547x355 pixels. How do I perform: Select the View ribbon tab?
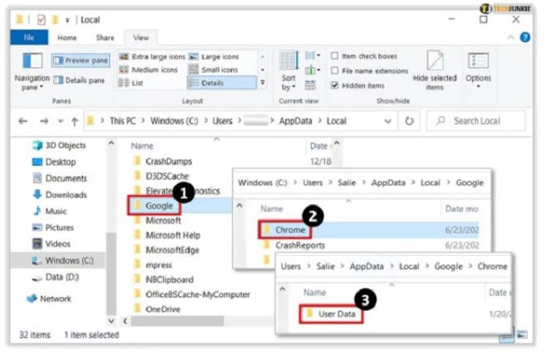141,38
